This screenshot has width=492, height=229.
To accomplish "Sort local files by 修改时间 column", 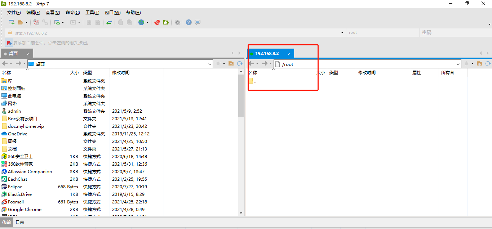I will tap(121, 72).
